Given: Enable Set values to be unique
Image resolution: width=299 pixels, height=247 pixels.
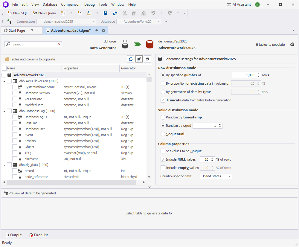Looking at the screenshot, I should (163, 151).
